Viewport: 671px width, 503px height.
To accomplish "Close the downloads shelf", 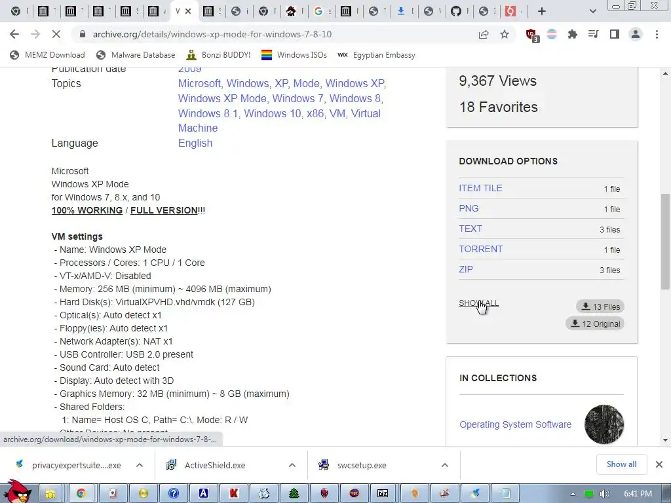I will (659, 464).
